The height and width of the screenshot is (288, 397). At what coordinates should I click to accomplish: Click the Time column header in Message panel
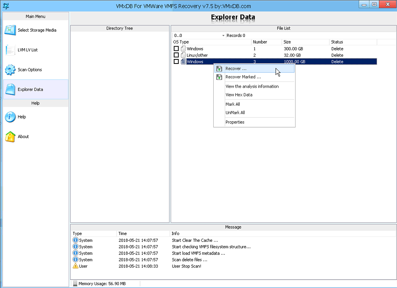click(143, 234)
